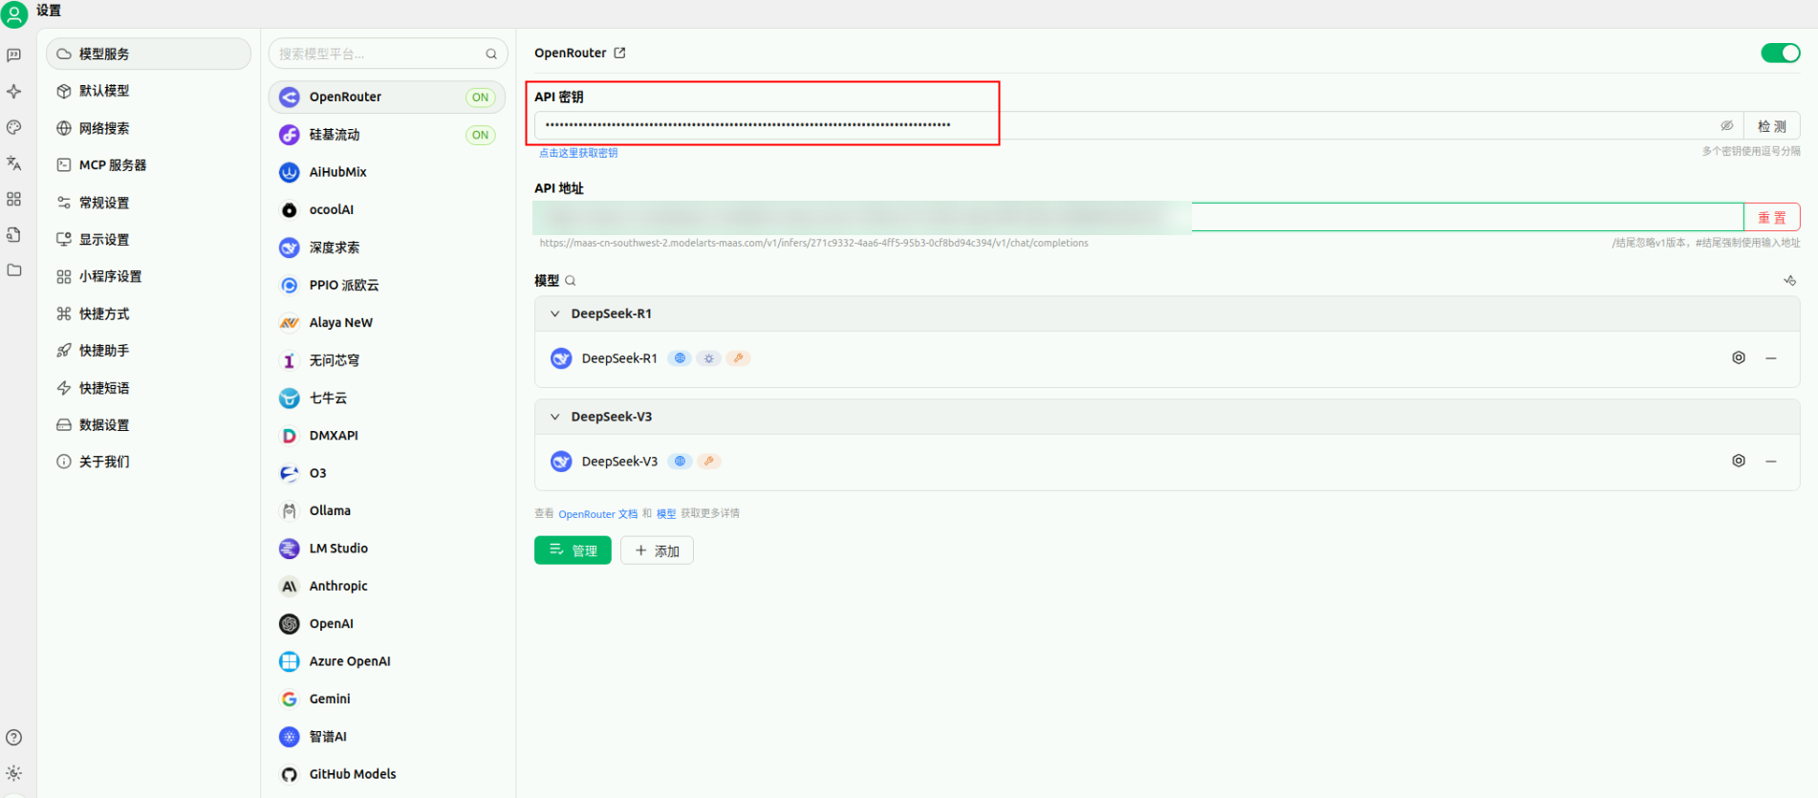Open 常规设置 settings section
1818x798 pixels.
[148, 203]
